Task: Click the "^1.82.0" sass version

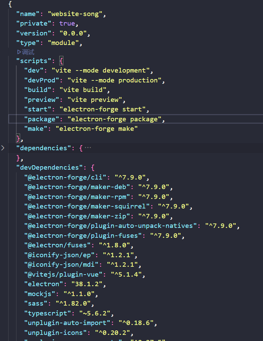Action: tap(73, 304)
